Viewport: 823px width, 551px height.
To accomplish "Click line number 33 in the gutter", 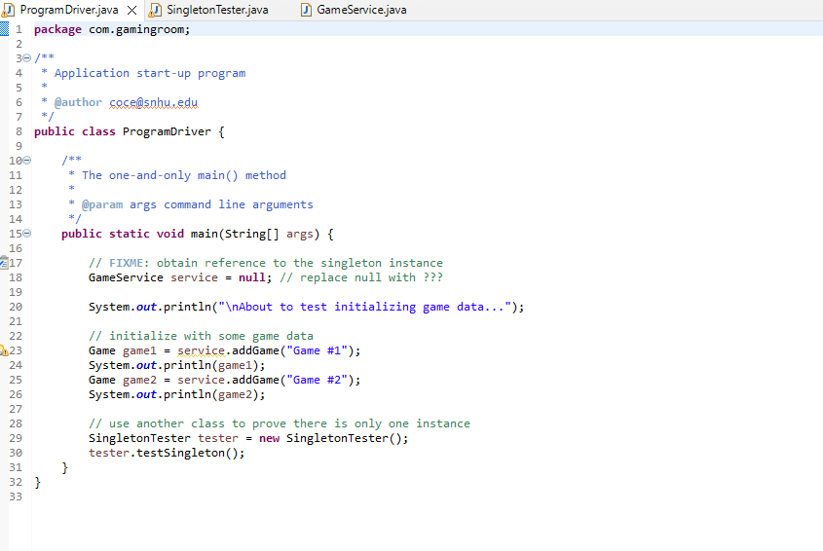I will click(x=16, y=496).
